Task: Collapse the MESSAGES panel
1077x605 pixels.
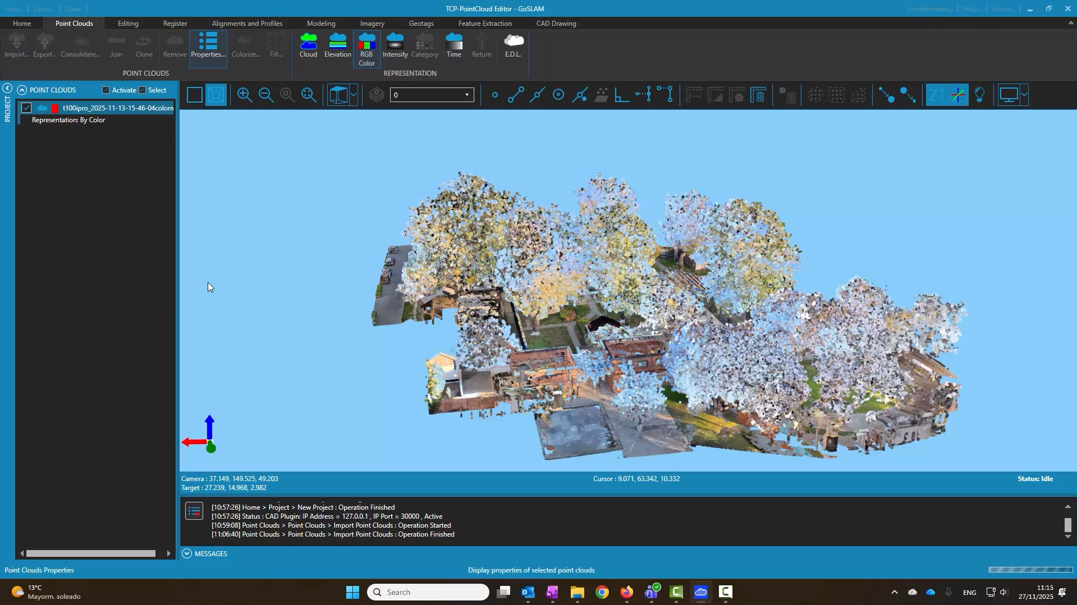Action: (x=187, y=553)
